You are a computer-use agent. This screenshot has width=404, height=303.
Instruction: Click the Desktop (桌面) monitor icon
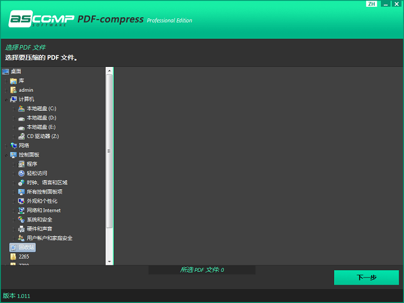coord(5,72)
